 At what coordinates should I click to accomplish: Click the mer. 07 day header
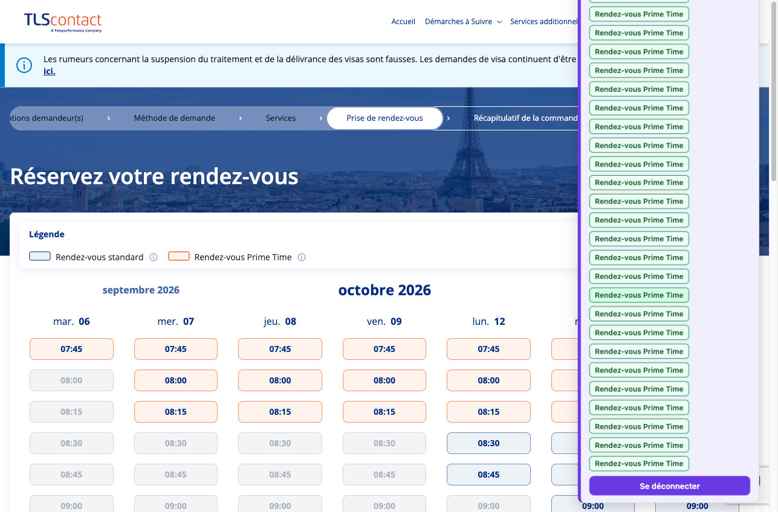point(175,321)
